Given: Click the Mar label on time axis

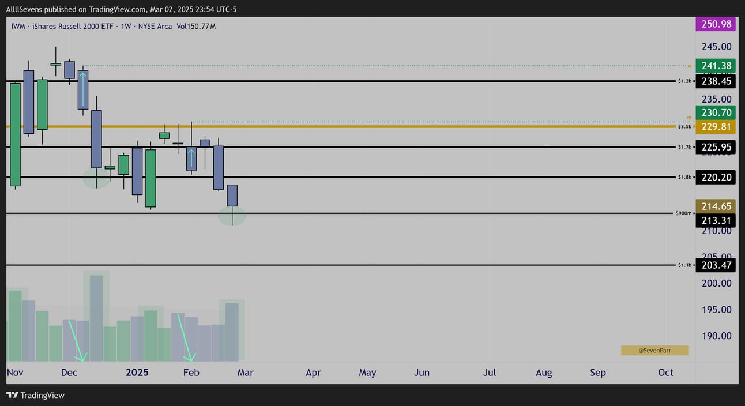Looking at the screenshot, I should (x=246, y=373).
